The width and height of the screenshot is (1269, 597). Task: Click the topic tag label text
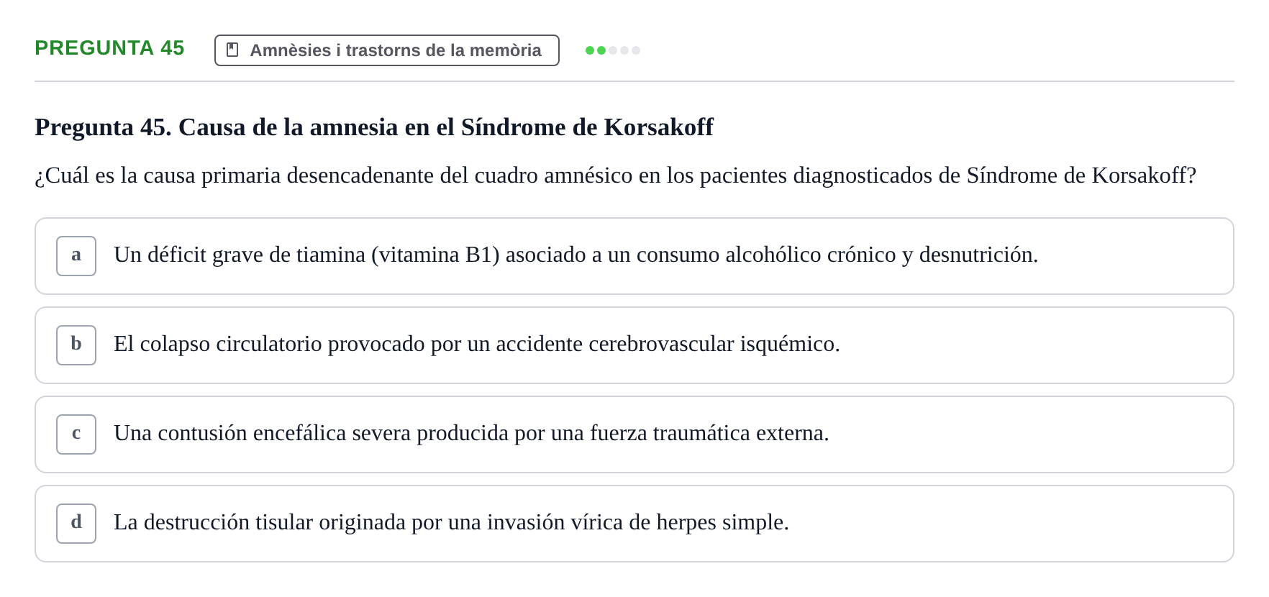tap(396, 50)
